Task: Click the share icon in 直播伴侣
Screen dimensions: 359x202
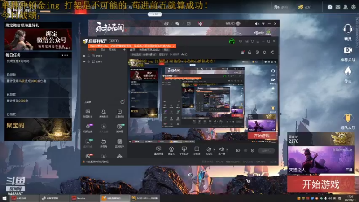Action: pyautogui.click(x=272, y=52)
